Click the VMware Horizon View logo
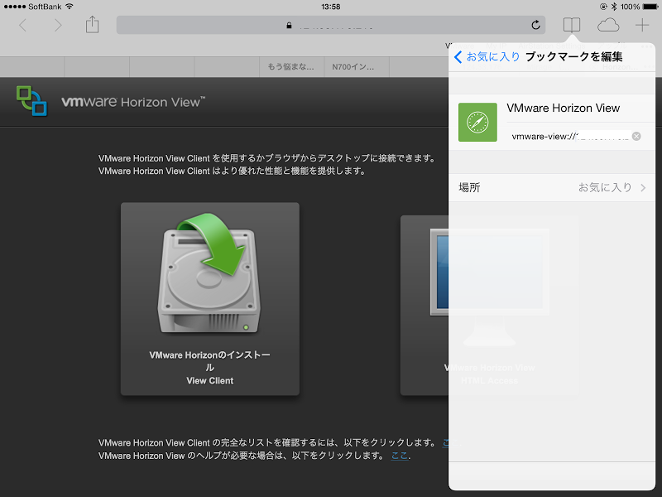Viewport: 662px width, 497px height. tap(111, 101)
